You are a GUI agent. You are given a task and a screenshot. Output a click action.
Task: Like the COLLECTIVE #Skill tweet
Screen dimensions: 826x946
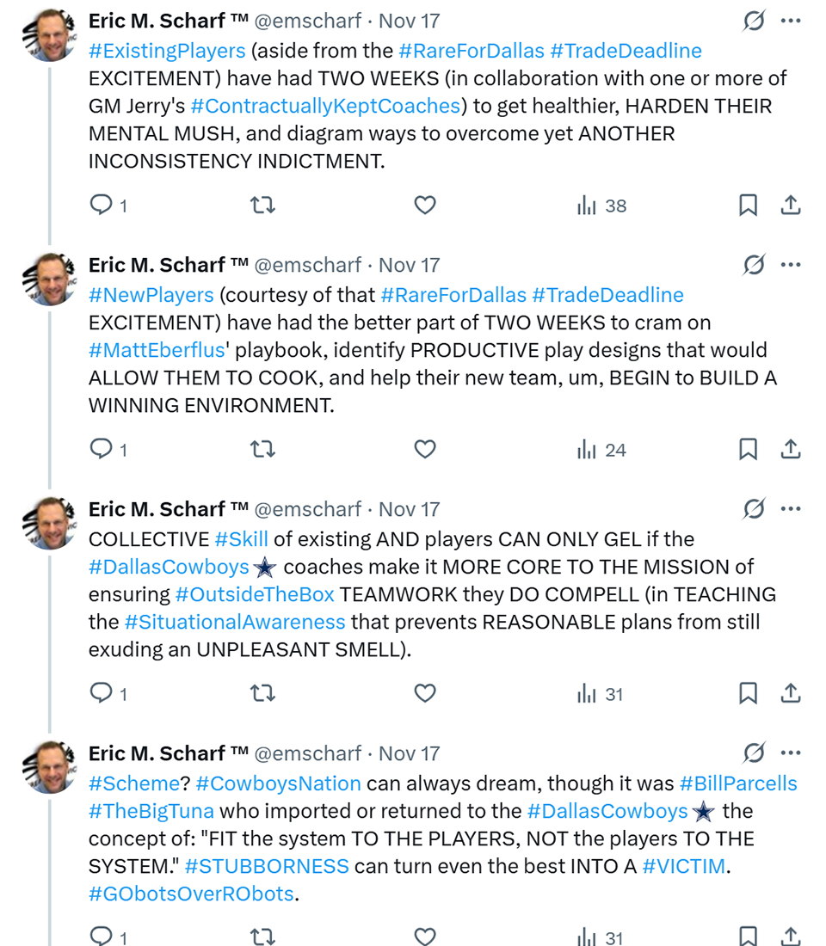(x=425, y=694)
